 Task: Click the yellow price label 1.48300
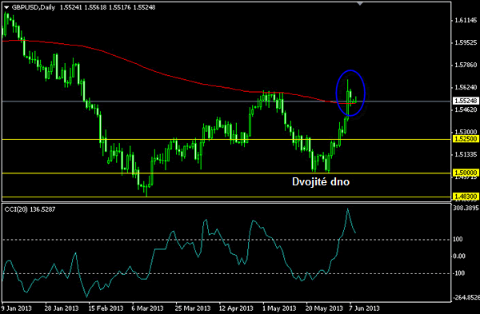(466, 197)
